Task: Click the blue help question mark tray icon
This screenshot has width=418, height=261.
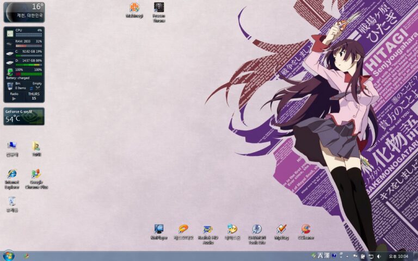Action: tap(334, 256)
